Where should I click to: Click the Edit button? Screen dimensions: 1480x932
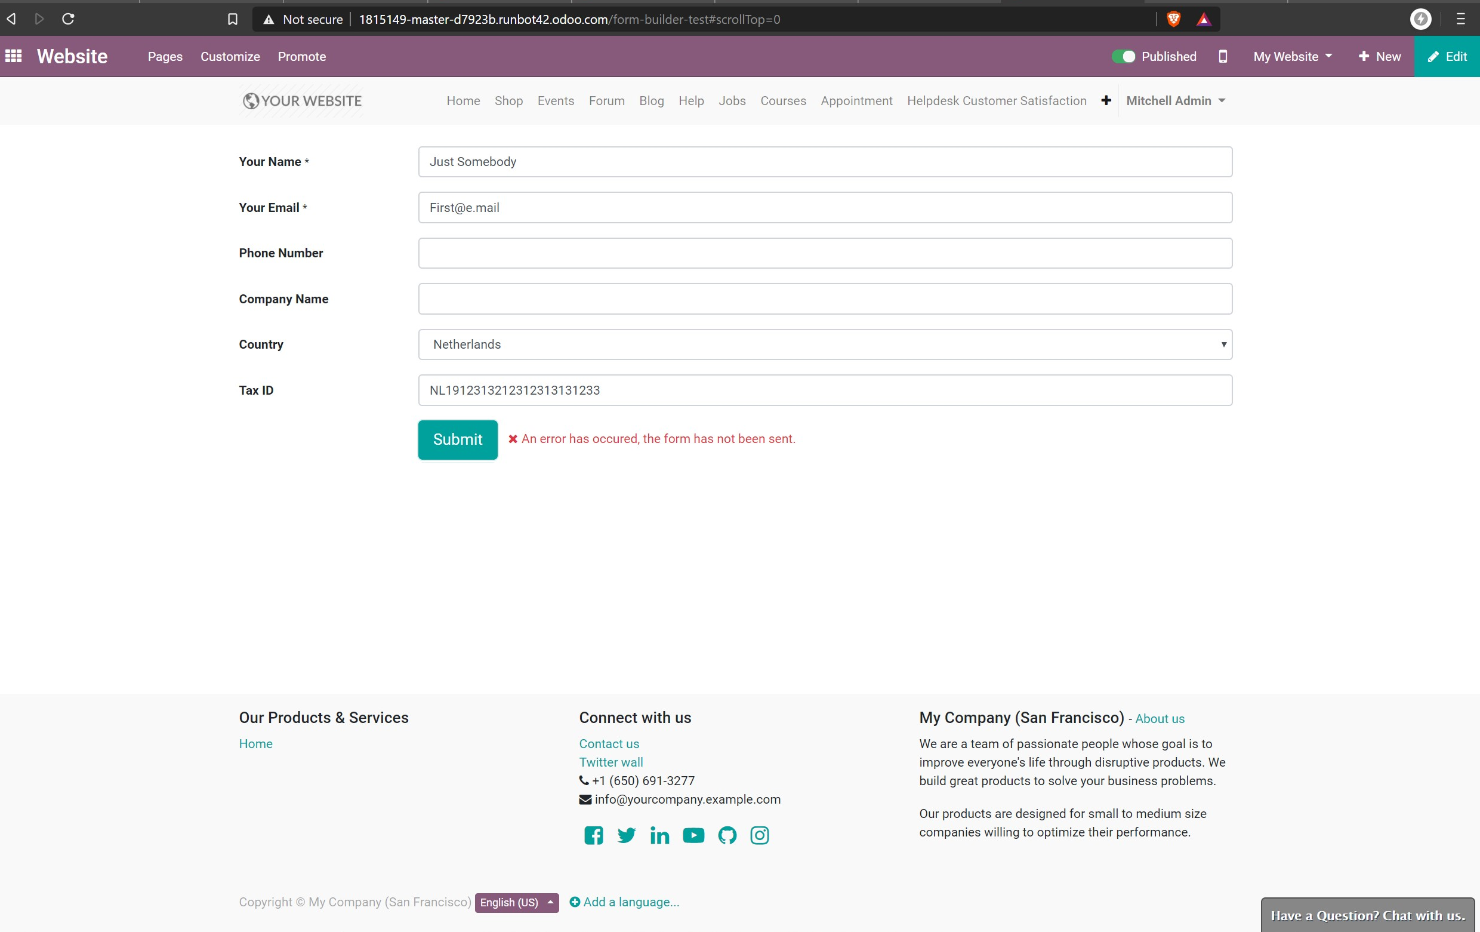click(1446, 56)
